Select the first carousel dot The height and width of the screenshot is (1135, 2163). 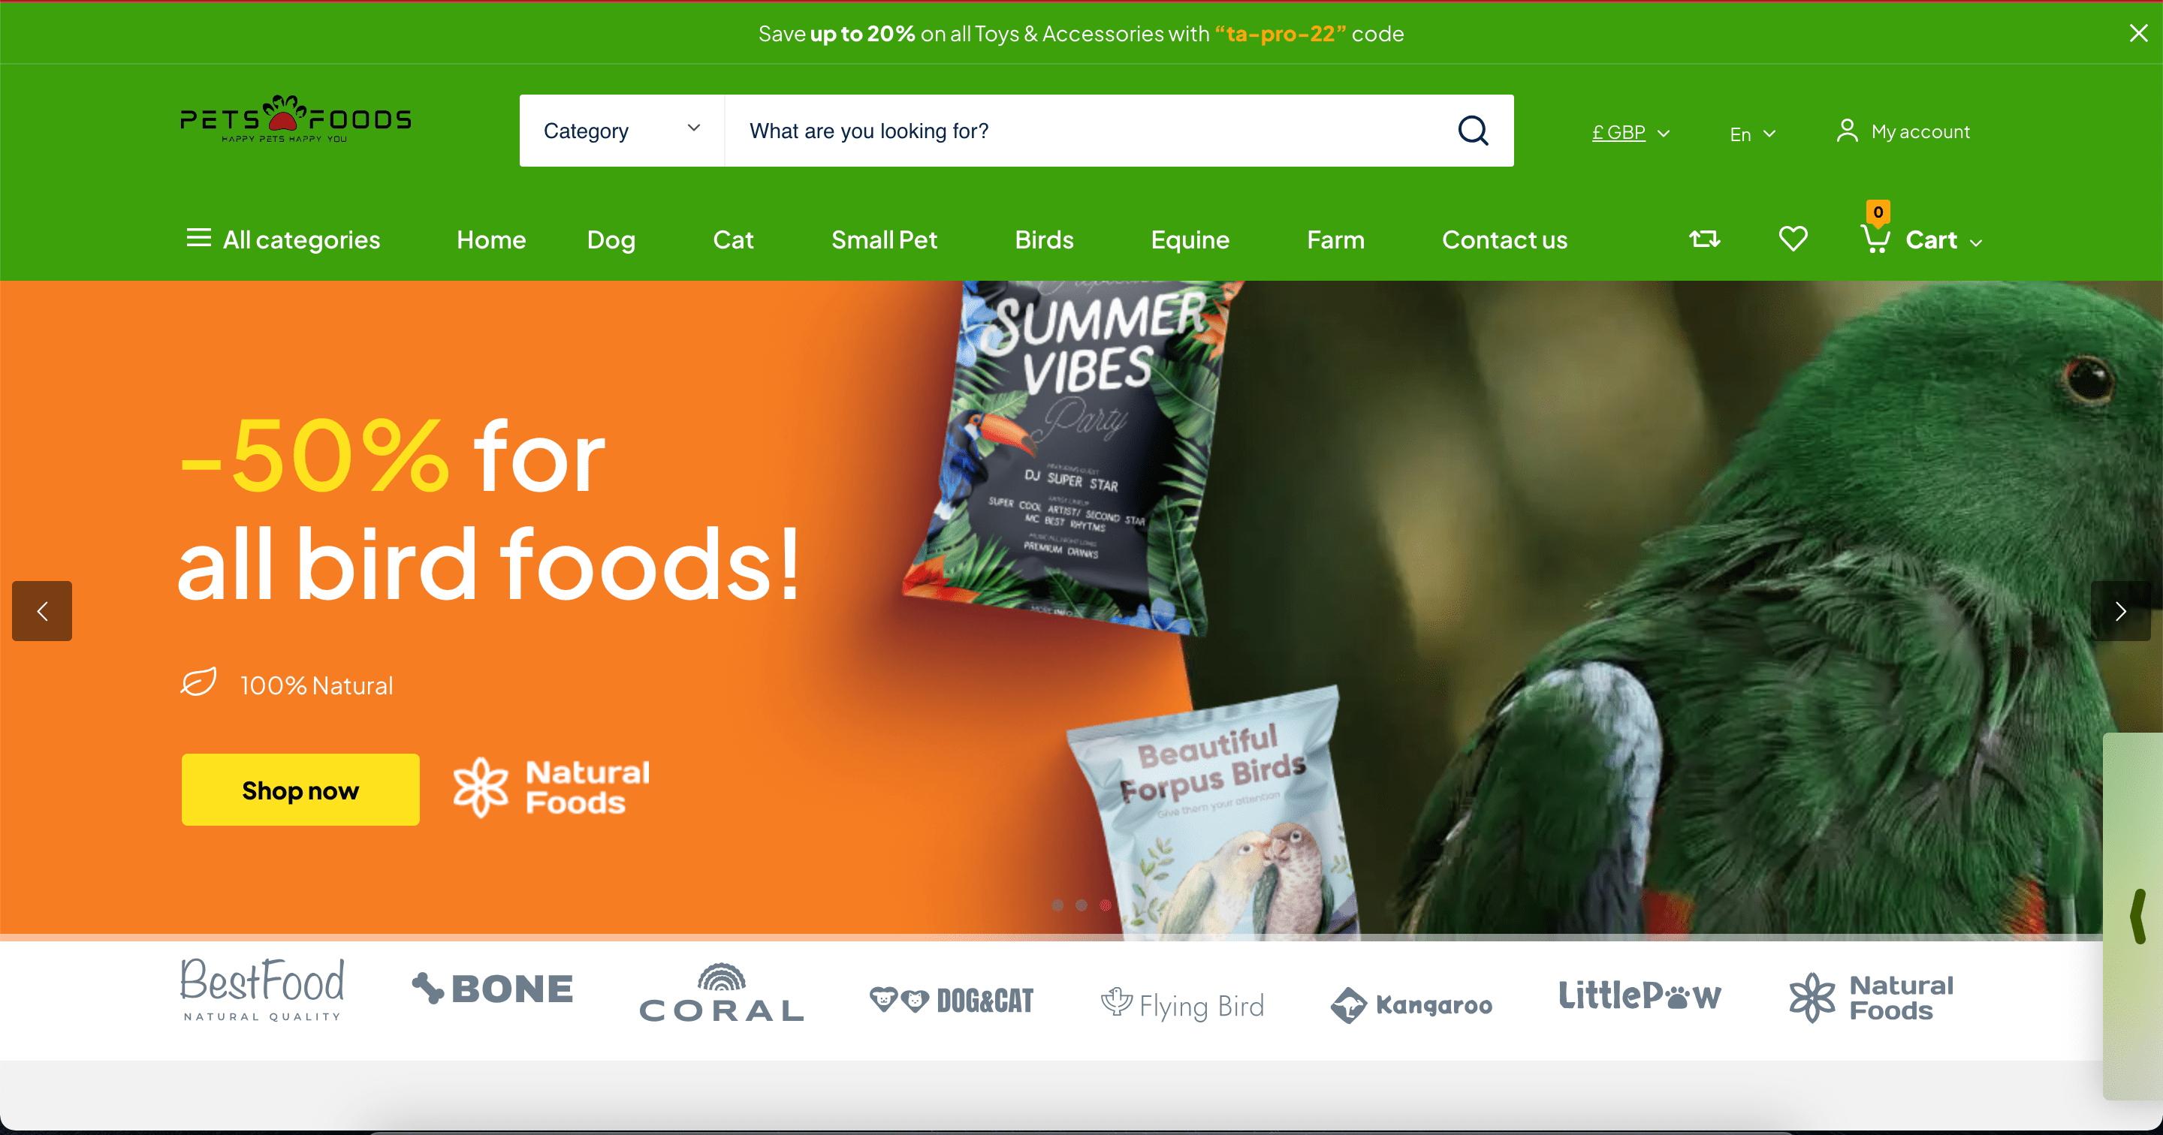coord(1057,905)
